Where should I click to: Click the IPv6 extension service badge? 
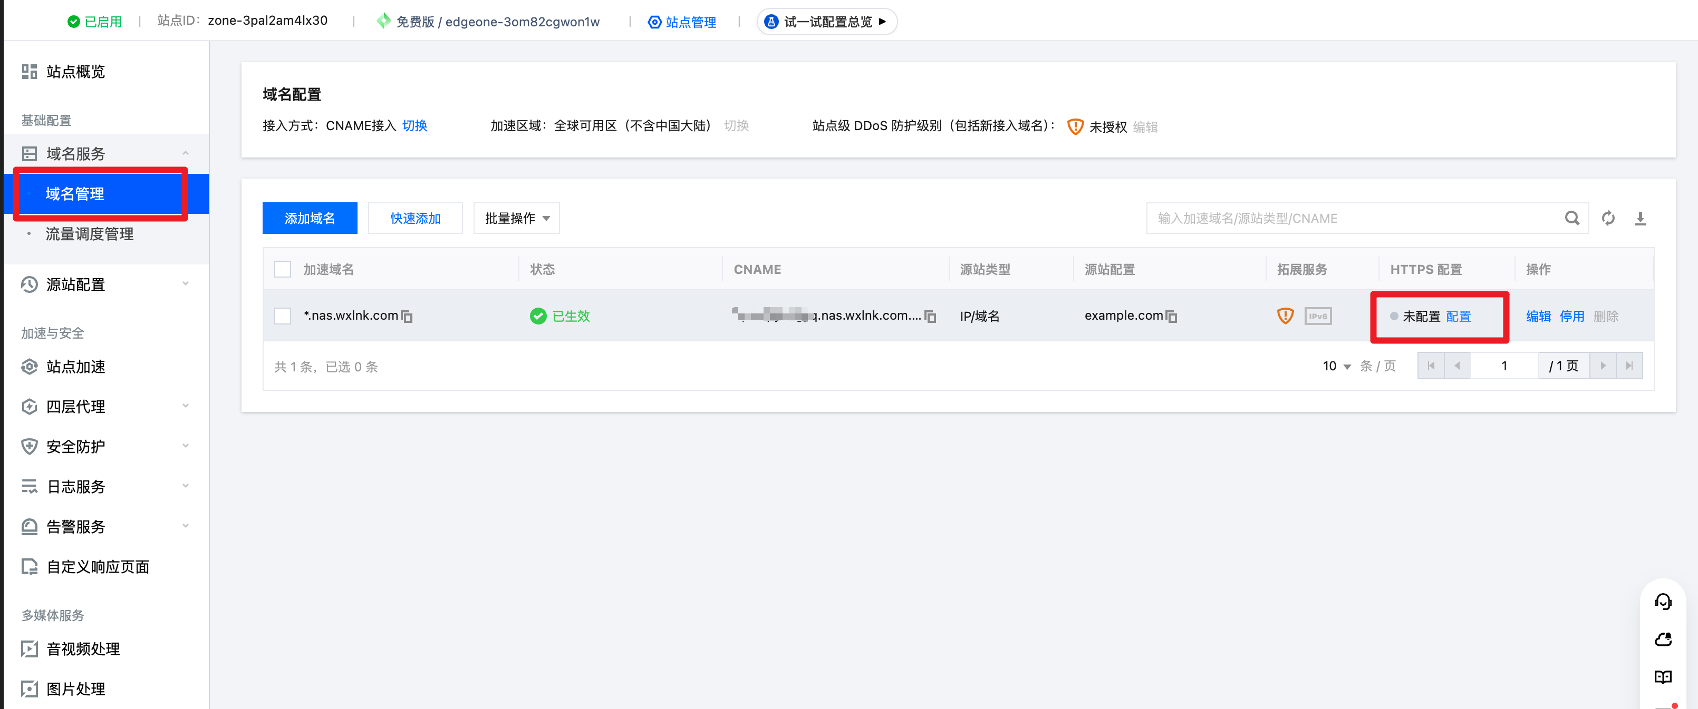(x=1317, y=316)
